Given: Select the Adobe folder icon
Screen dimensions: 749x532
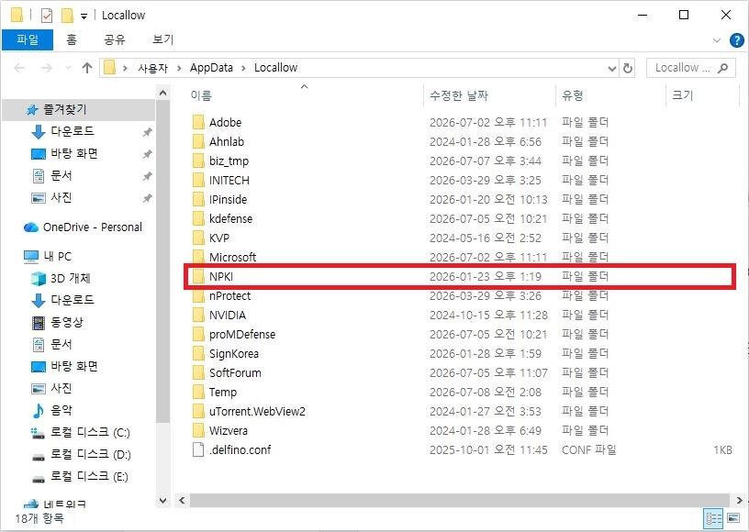Looking at the screenshot, I should click(x=198, y=123).
